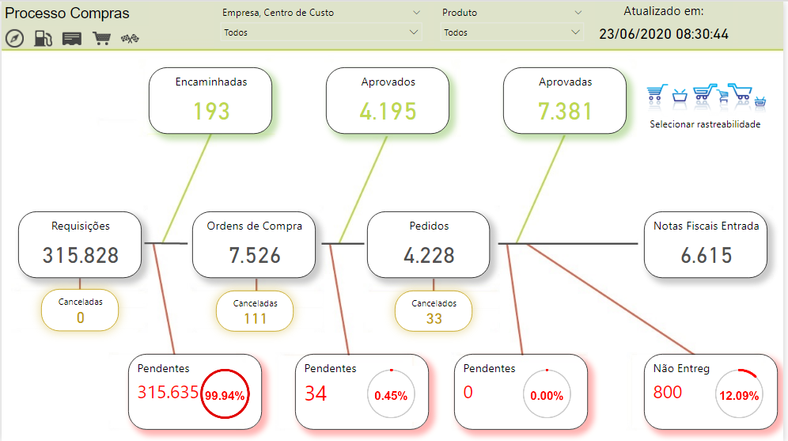The height and width of the screenshot is (441, 788).
Task: Click the Pedidos 4.228 card
Action: (x=428, y=245)
